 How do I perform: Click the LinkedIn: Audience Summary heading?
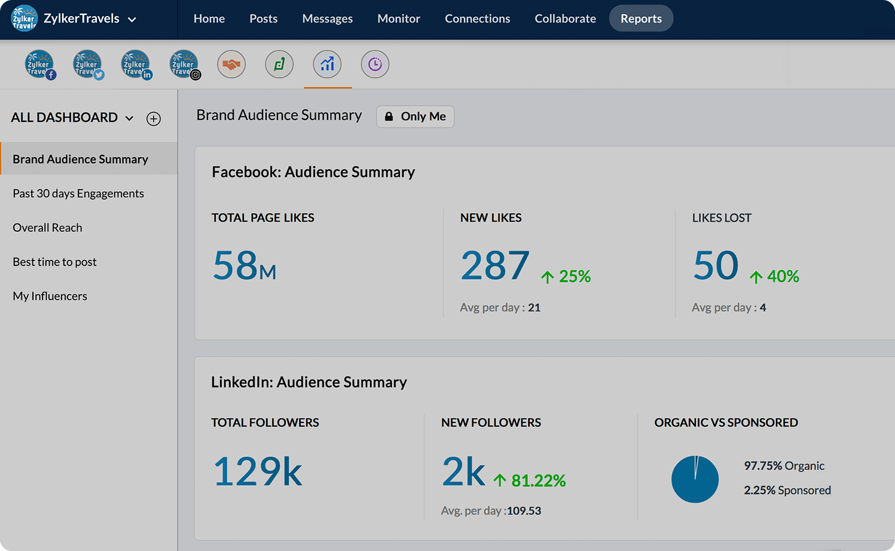tap(309, 382)
